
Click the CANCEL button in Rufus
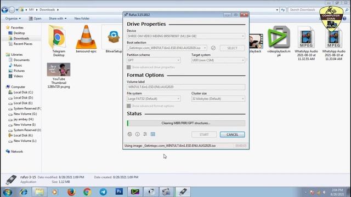point(233,135)
